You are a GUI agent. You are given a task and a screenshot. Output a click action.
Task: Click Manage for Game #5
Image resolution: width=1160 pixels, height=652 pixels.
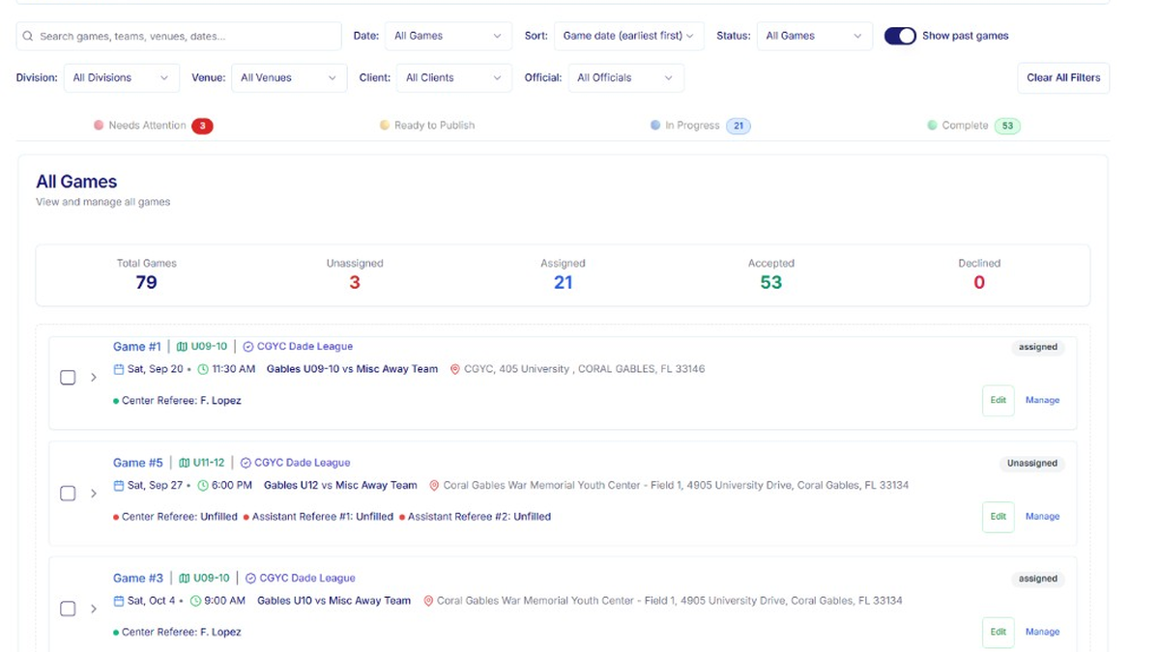tap(1042, 516)
